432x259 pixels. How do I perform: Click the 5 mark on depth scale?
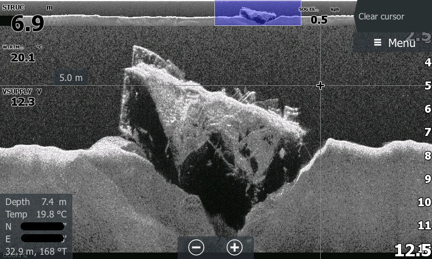(x=428, y=86)
